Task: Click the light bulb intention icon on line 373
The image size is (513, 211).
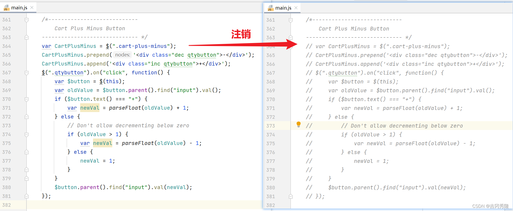Action: pos(299,124)
